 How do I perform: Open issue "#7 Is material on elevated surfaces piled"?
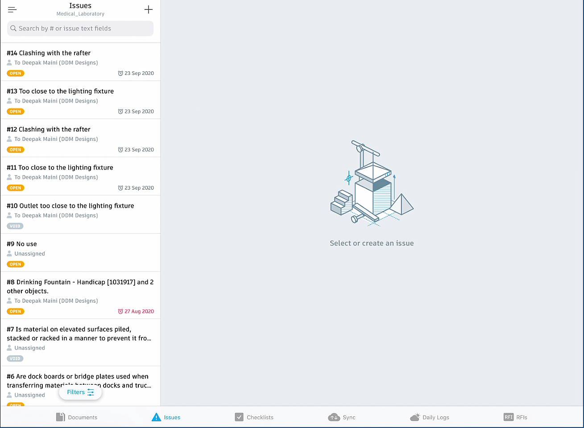point(80,343)
